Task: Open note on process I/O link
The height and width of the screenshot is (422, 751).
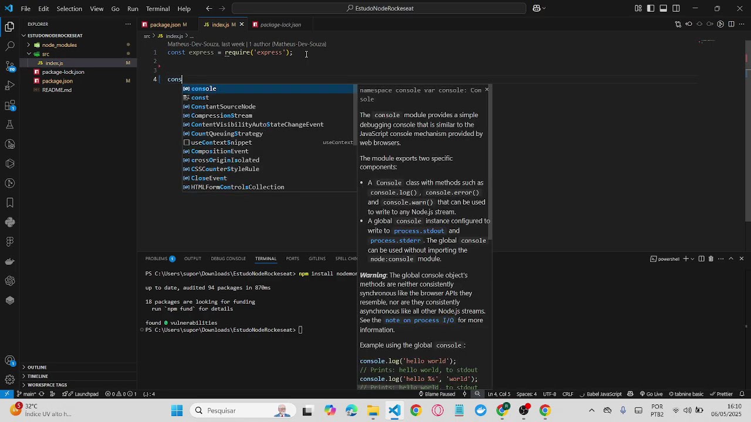Action: [419, 321]
